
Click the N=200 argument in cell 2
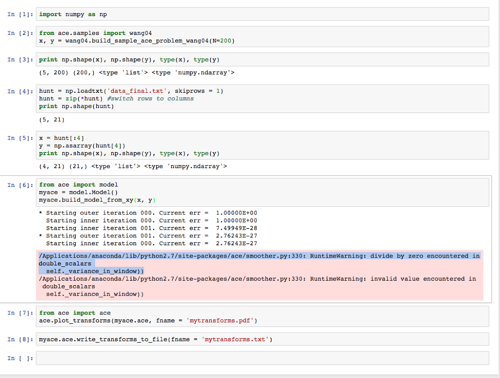tap(222, 41)
